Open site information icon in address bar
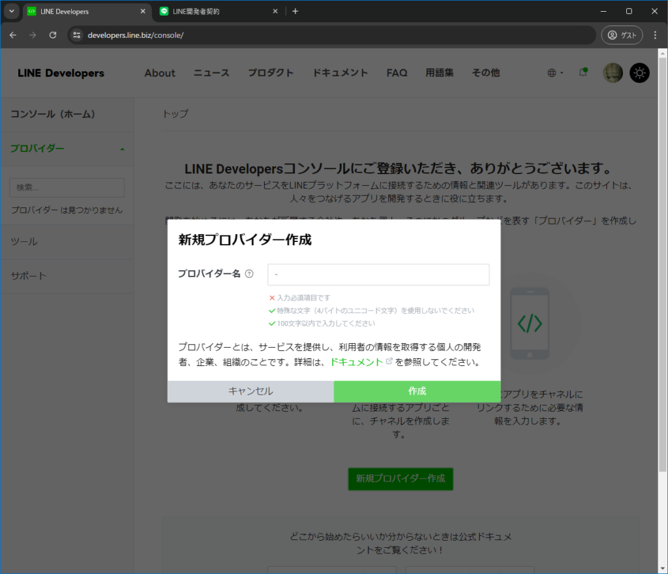This screenshot has height=574, width=668. tap(77, 35)
